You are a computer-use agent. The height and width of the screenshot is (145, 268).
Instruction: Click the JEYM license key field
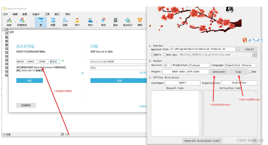pos(44,62)
